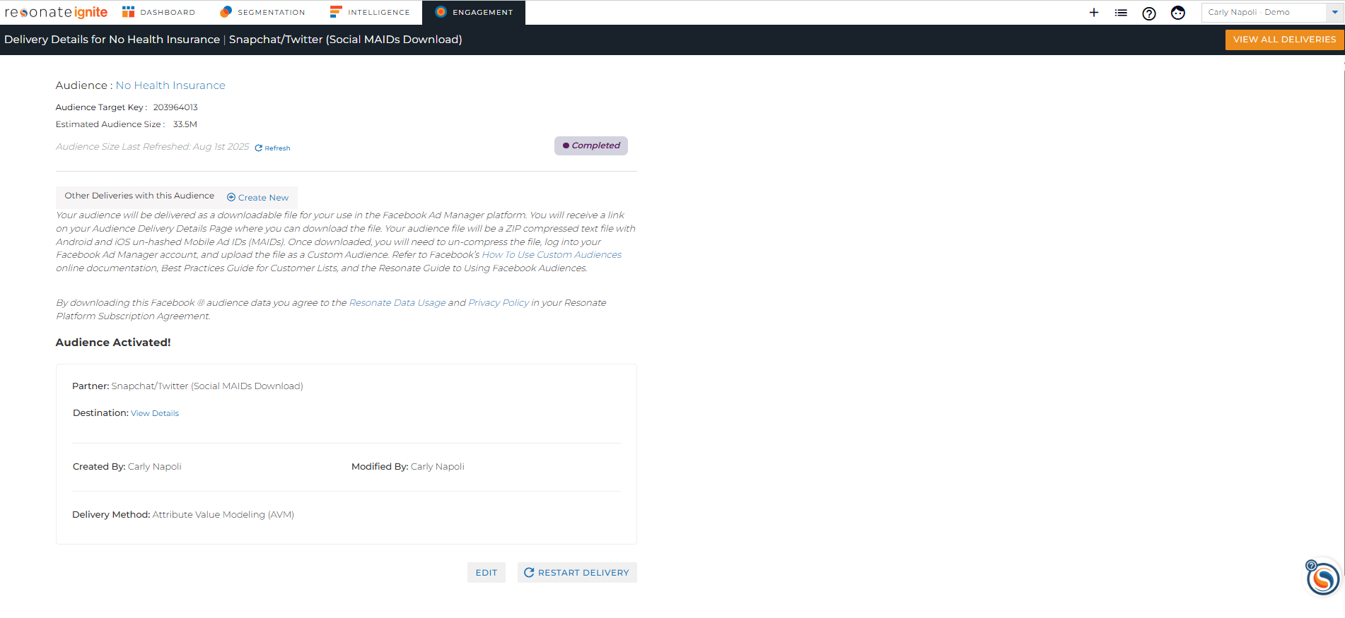Image resolution: width=1345 pixels, height=618 pixels.
Task: Click the Completed status badge
Action: [591, 145]
